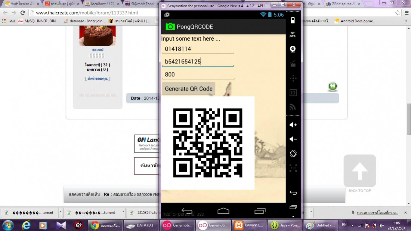Click ronard's cake avatar image
Screen dimensions: 411x231
[97, 36]
